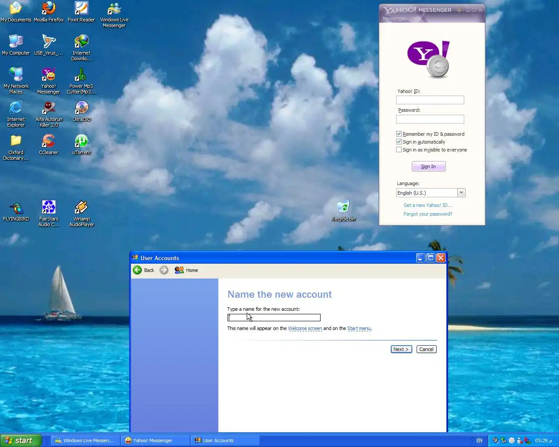This screenshot has height=447, width=559.
Task: Select the uTorrent desktop icon
Action: click(81, 145)
